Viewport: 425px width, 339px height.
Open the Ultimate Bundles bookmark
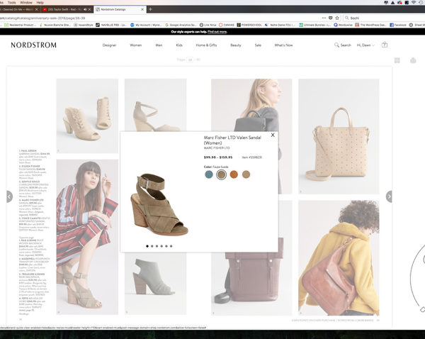pos(315,25)
